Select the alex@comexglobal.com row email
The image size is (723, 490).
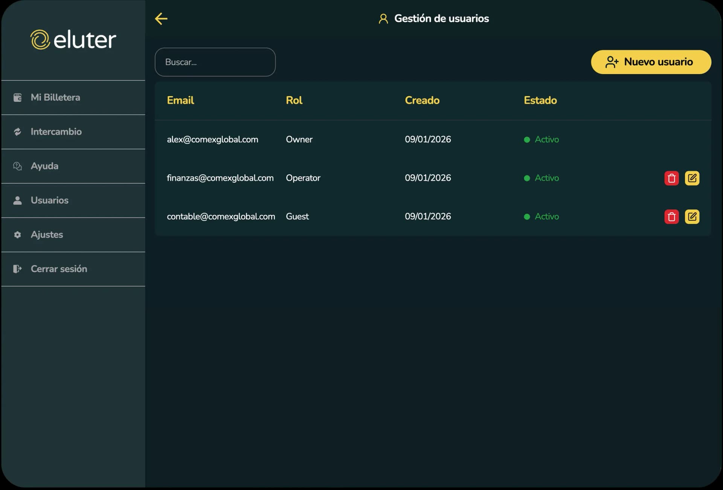pos(212,139)
